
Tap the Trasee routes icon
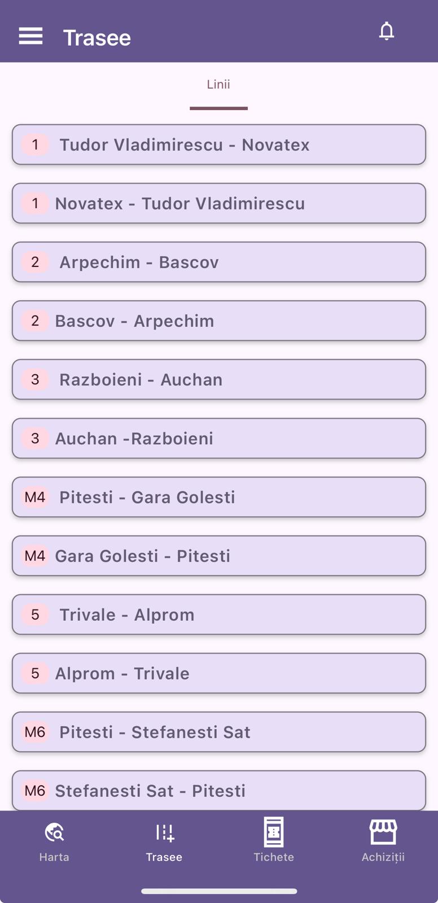[x=164, y=832]
